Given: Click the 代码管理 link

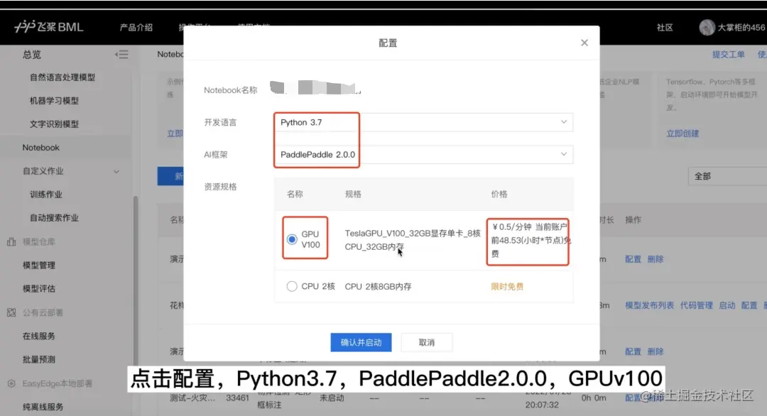Looking at the screenshot, I should coord(697,305).
